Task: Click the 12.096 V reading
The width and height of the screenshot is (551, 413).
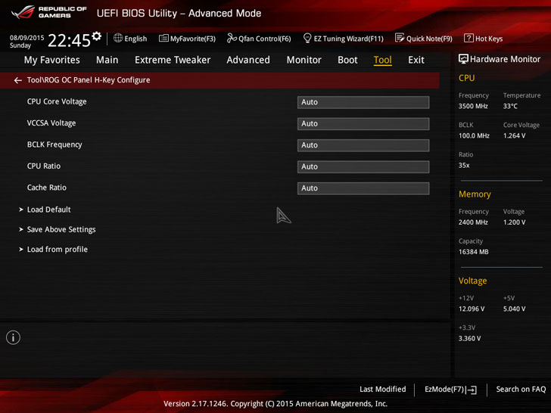Action: [472, 309]
